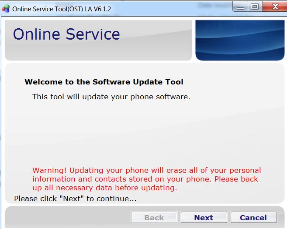Click the 'This tool will update your phone software.' text
The width and height of the screenshot is (287, 229).
[111, 97]
